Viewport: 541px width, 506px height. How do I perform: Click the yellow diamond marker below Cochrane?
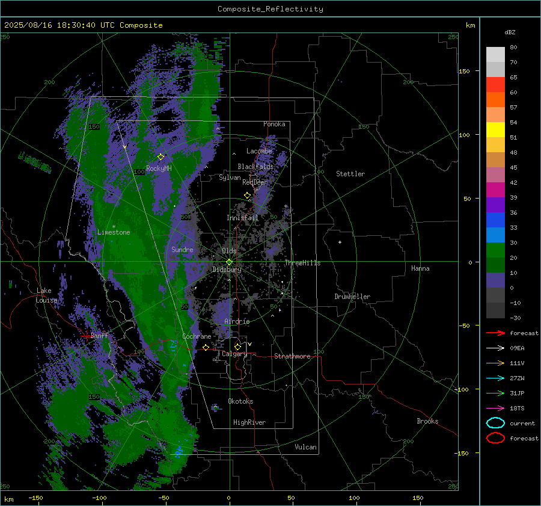pyautogui.click(x=206, y=347)
